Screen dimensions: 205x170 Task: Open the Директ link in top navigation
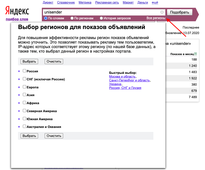(x=48, y=3)
